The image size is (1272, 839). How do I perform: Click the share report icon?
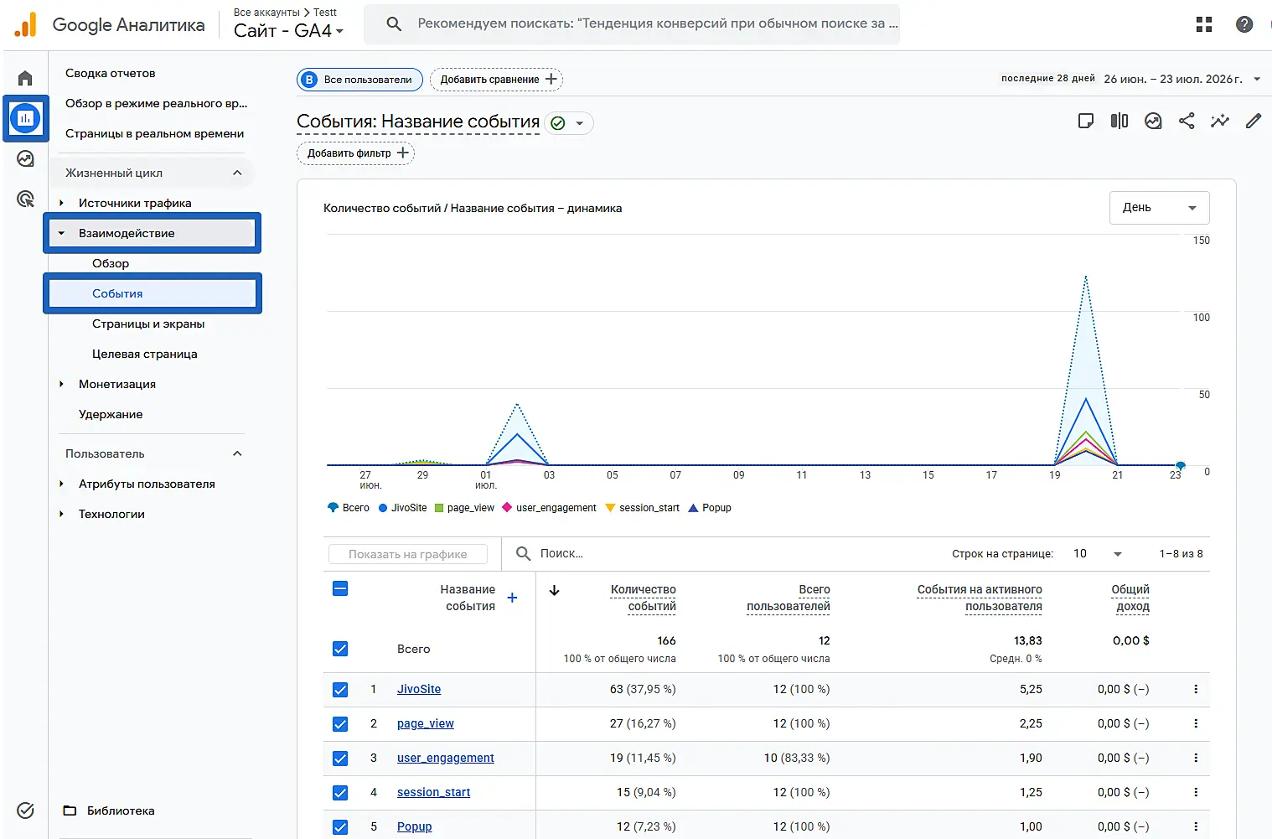point(1187,121)
